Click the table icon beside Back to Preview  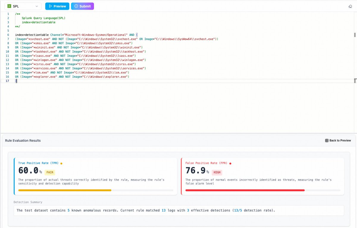tap(327, 140)
